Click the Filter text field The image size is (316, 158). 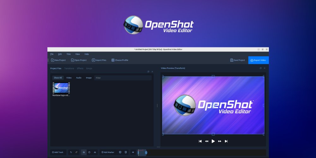(123, 78)
